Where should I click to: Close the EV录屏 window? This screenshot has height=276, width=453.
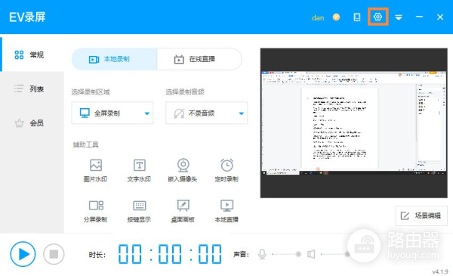point(440,17)
